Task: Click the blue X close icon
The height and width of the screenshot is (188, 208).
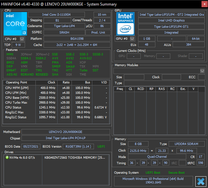Action: pos(201,181)
